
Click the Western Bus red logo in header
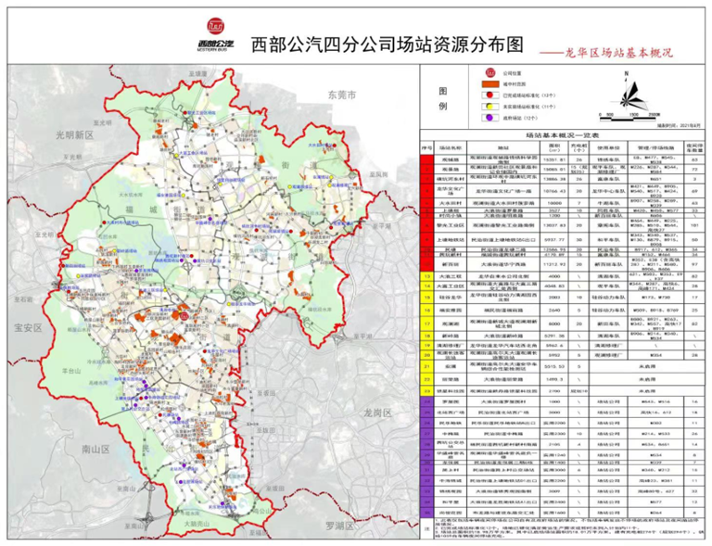point(216,26)
